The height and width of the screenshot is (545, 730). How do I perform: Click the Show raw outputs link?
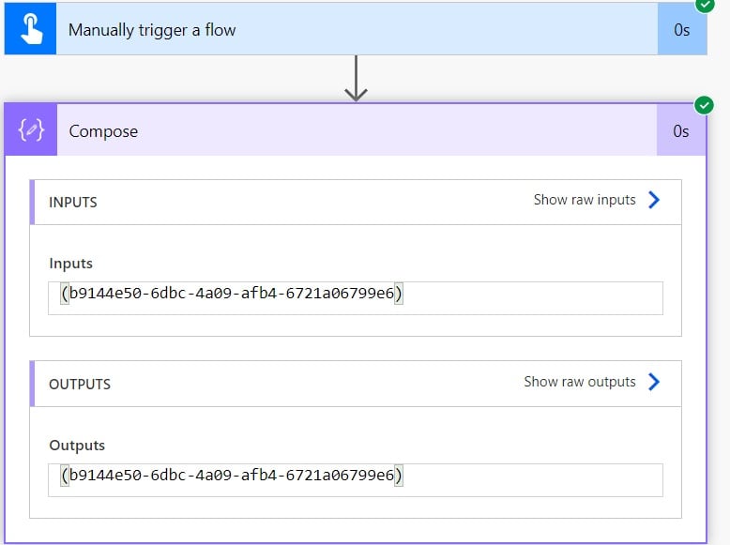(580, 382)
